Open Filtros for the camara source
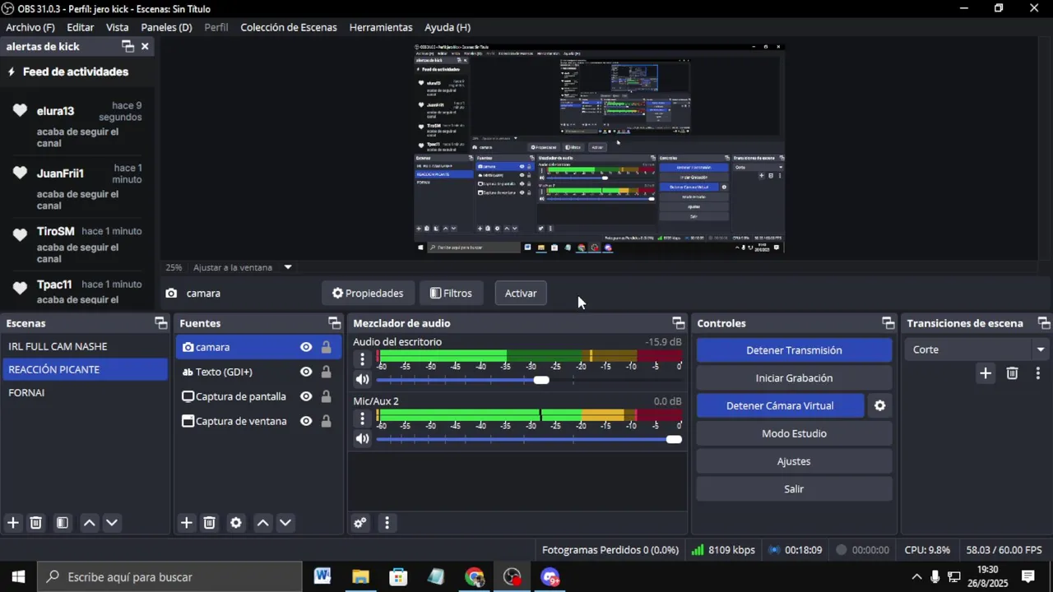 click(x=452, y=294)
